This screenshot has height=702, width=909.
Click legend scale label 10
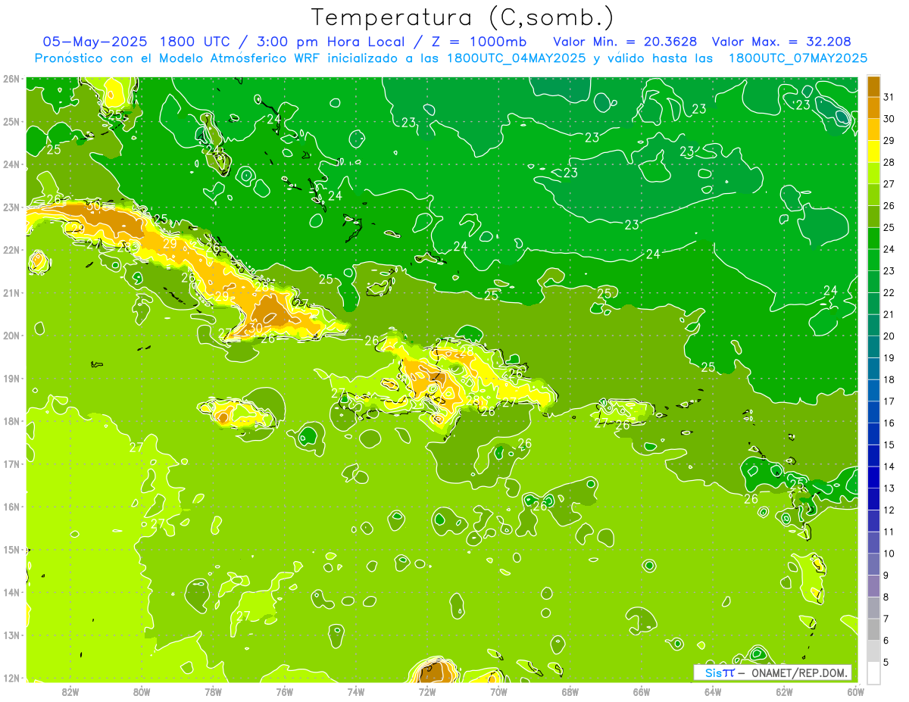click(889, 554)
